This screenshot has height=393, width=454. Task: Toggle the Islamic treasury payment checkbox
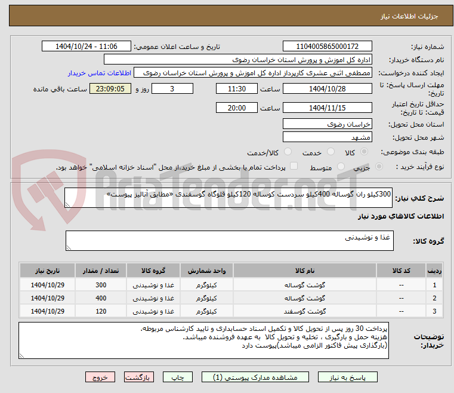294,166
